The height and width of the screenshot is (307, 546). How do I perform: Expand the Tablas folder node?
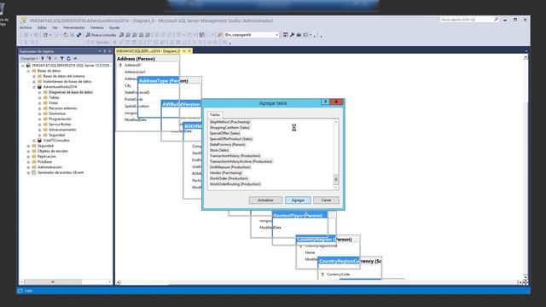(x=40, y=97)
